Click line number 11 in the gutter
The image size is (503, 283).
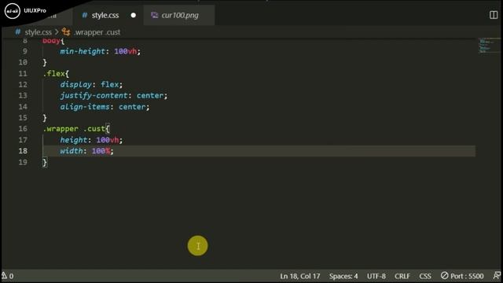pyautogui.click(x=23, y=74)
